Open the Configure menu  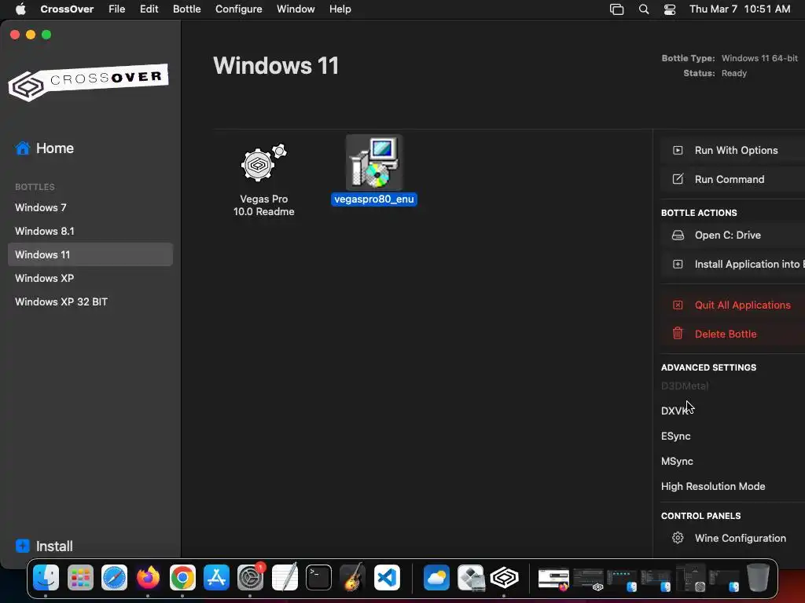point(238,9)
